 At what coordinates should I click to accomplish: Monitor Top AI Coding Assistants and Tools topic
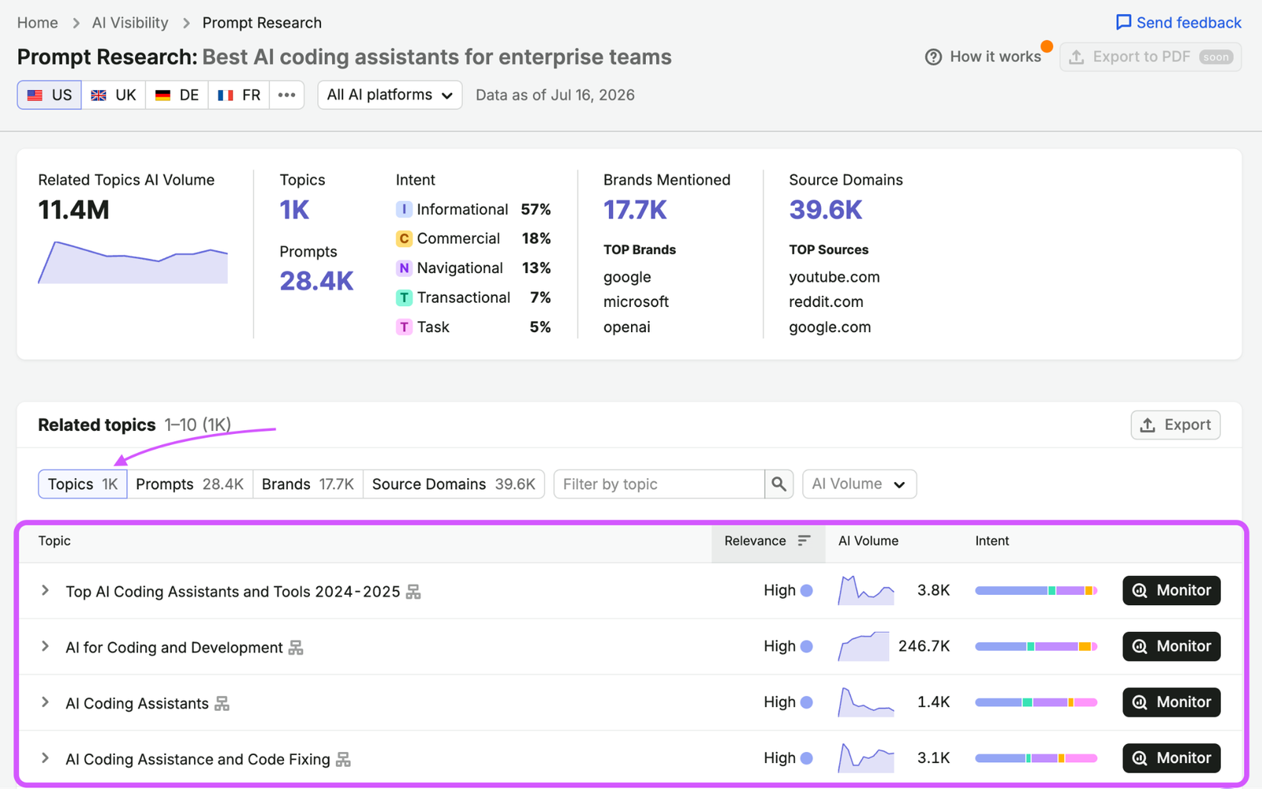1171,590
